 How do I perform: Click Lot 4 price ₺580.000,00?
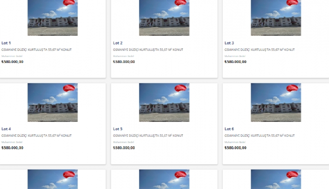pyautogui.click(x=12, y=148)
